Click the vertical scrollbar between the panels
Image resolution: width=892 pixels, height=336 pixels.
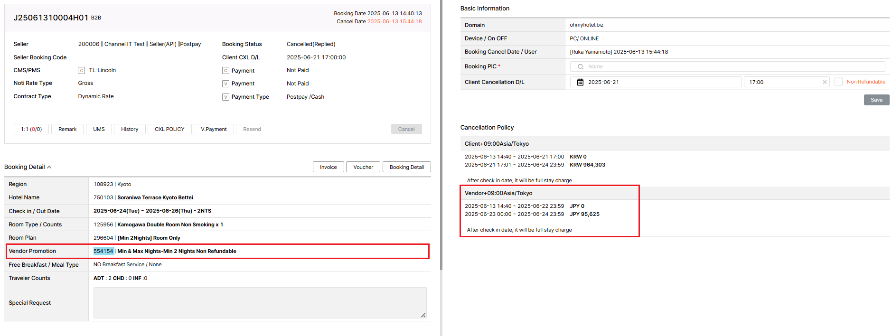[x=441, y=135]
